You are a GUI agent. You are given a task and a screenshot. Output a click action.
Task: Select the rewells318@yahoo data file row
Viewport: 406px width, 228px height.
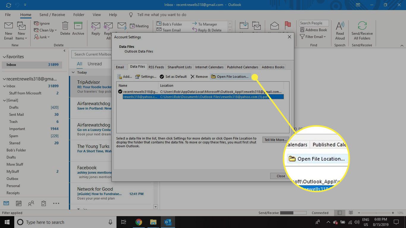coord(203,96)
